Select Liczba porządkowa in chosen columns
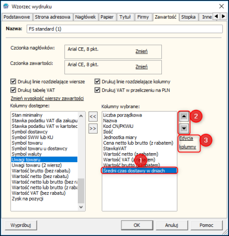Screen dimensions: 229x236 pos(139,115)
